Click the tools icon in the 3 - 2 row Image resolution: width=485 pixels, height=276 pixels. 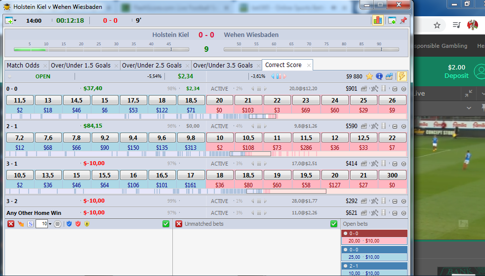(374, 201)
